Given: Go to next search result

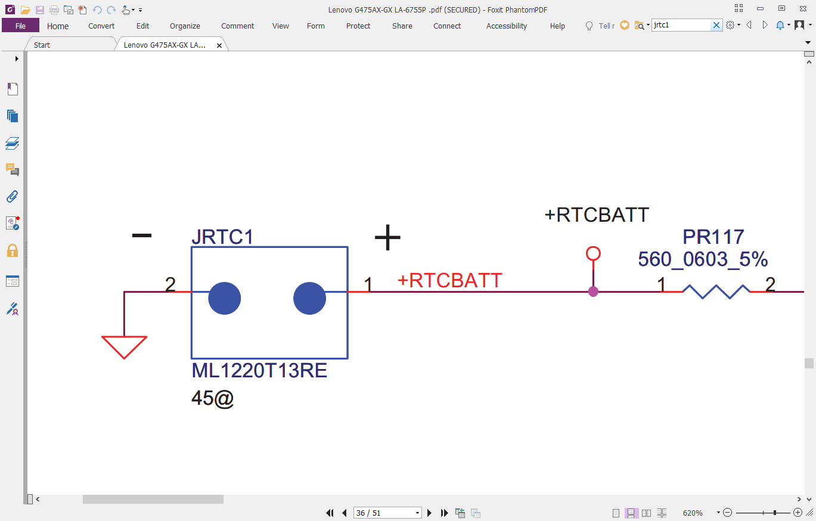Looking at the screenshot, I should point(765,25).
